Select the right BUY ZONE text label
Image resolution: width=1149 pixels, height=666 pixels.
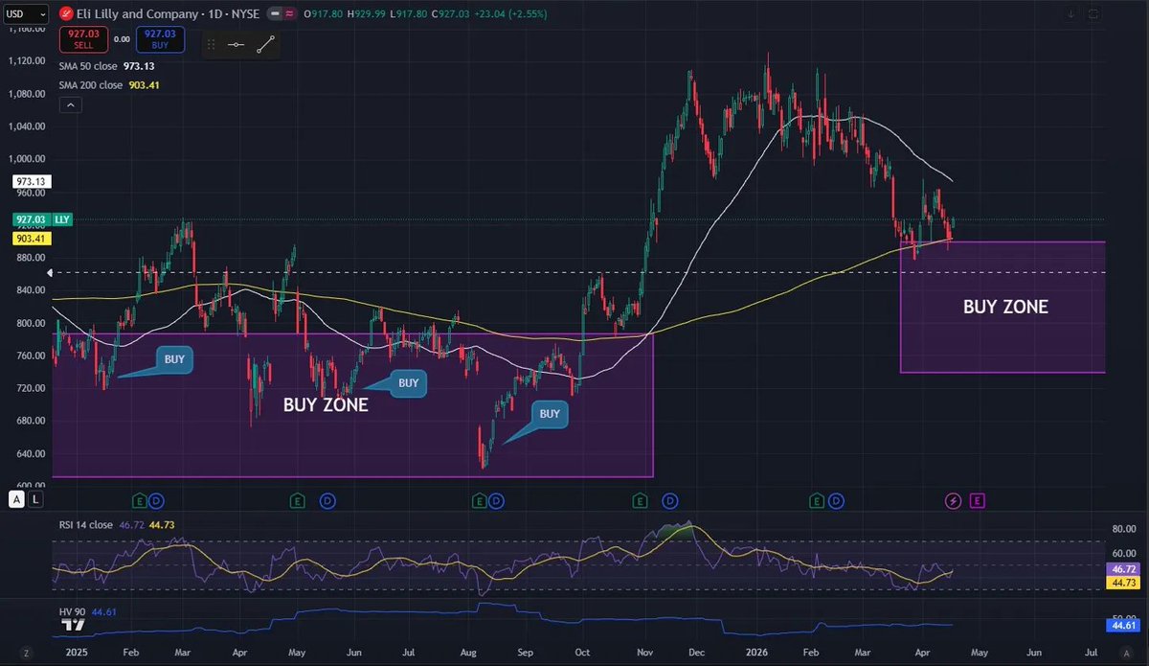pyautogui.click(x=1005, y=308)
